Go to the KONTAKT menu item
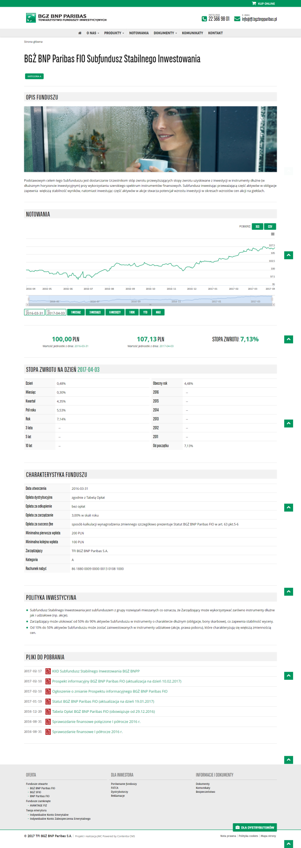This screenshot has height=848, width=301. (x=215, y=33)
